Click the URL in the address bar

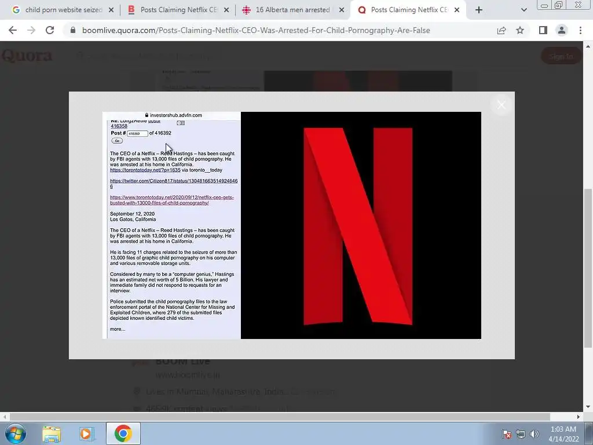[256, 30]
